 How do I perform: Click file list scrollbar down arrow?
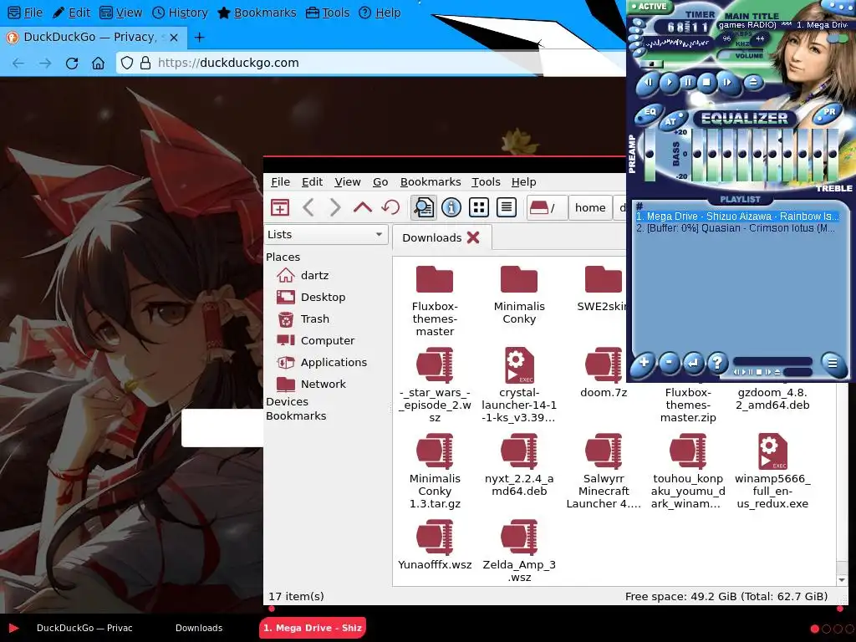pos(842,580)
